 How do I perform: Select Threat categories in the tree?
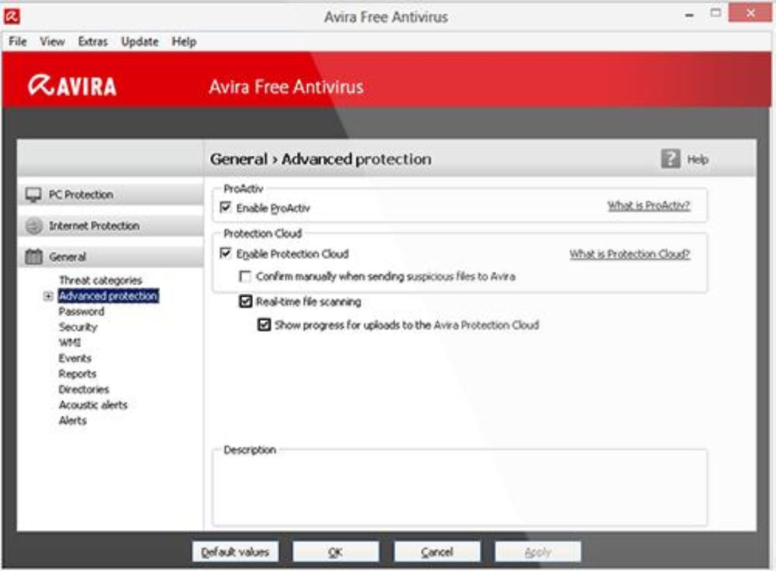(100, 281)
